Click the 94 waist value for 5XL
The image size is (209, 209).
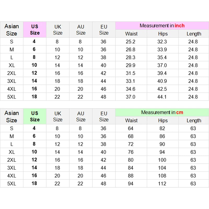pyautogui.click(x=130, y=184)
